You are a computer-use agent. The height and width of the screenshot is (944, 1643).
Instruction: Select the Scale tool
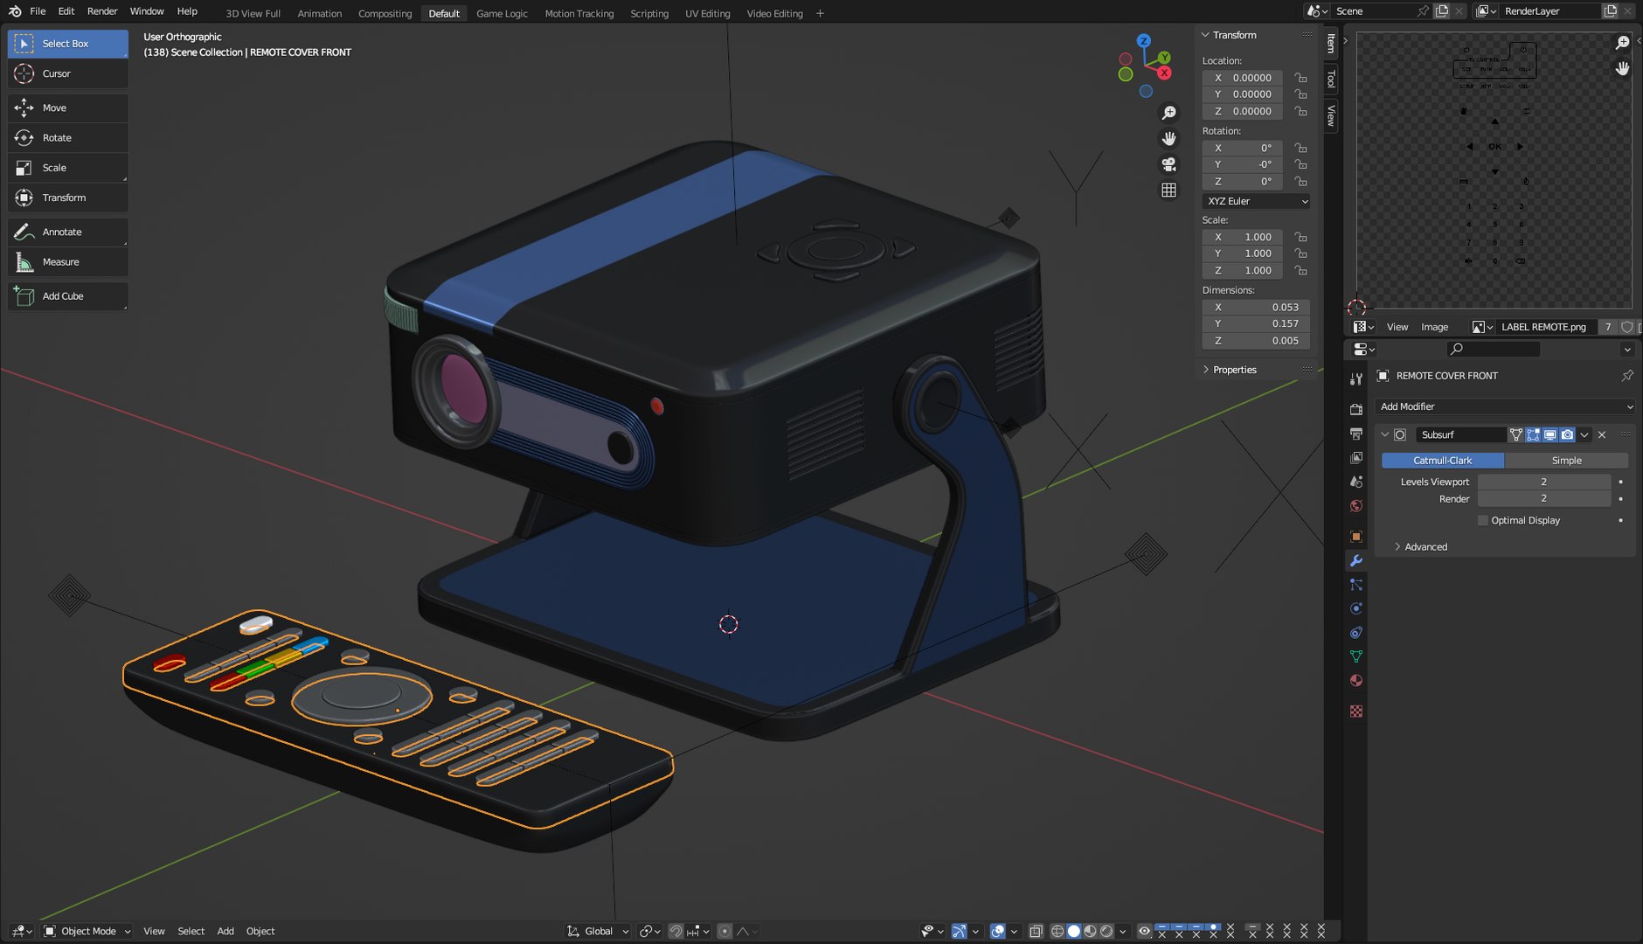click(68, 168)
